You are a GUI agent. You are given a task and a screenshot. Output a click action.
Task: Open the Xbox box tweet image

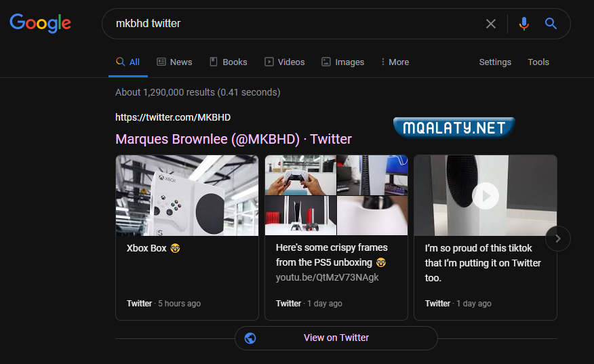point(187,195)
